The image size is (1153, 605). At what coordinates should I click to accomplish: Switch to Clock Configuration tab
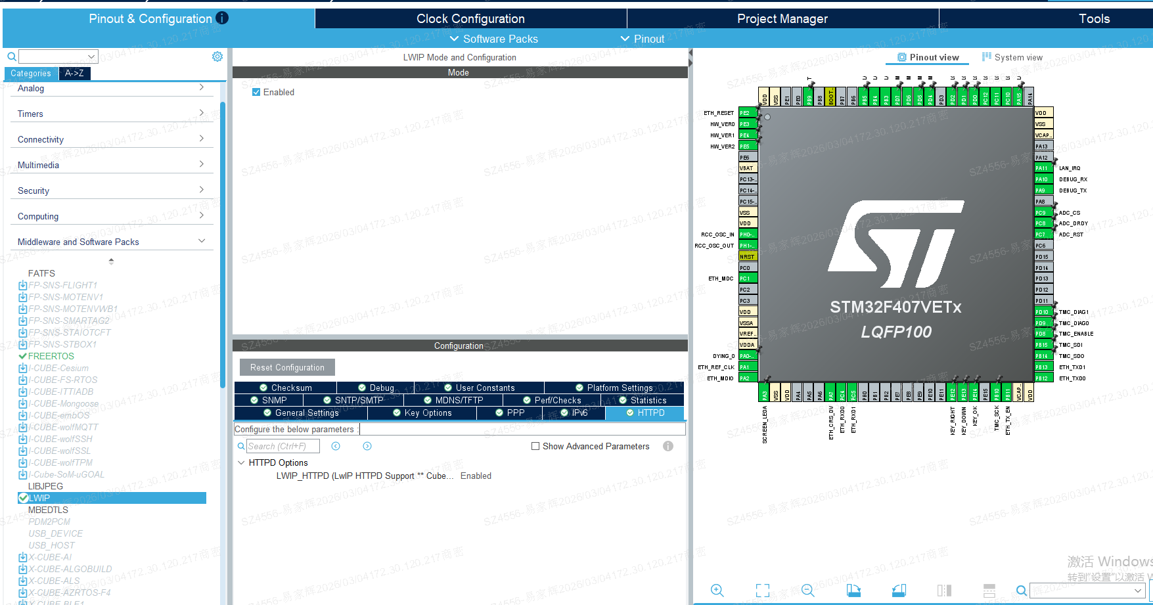pos(470,18)
